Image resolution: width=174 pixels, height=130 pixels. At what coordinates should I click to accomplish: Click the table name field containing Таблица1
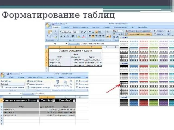(13, 84)
